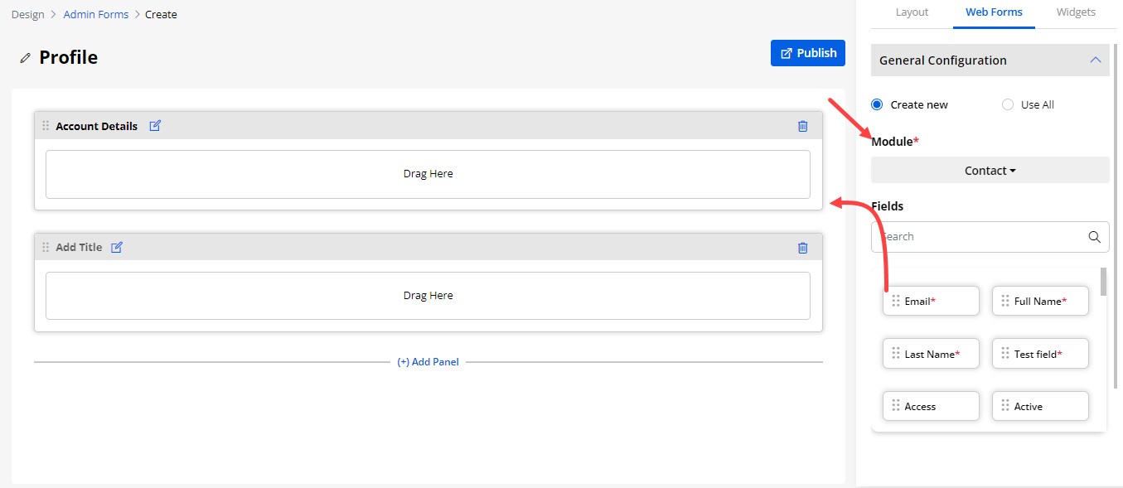This screenshot has height=488, width=1123.
Task: Click the (+) Add Panel link
Action: pos(428,362)
